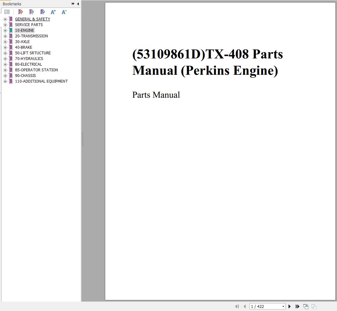Screen dimensions: 337x311
Task: Click the next view icon
Action: pos(314,307)
